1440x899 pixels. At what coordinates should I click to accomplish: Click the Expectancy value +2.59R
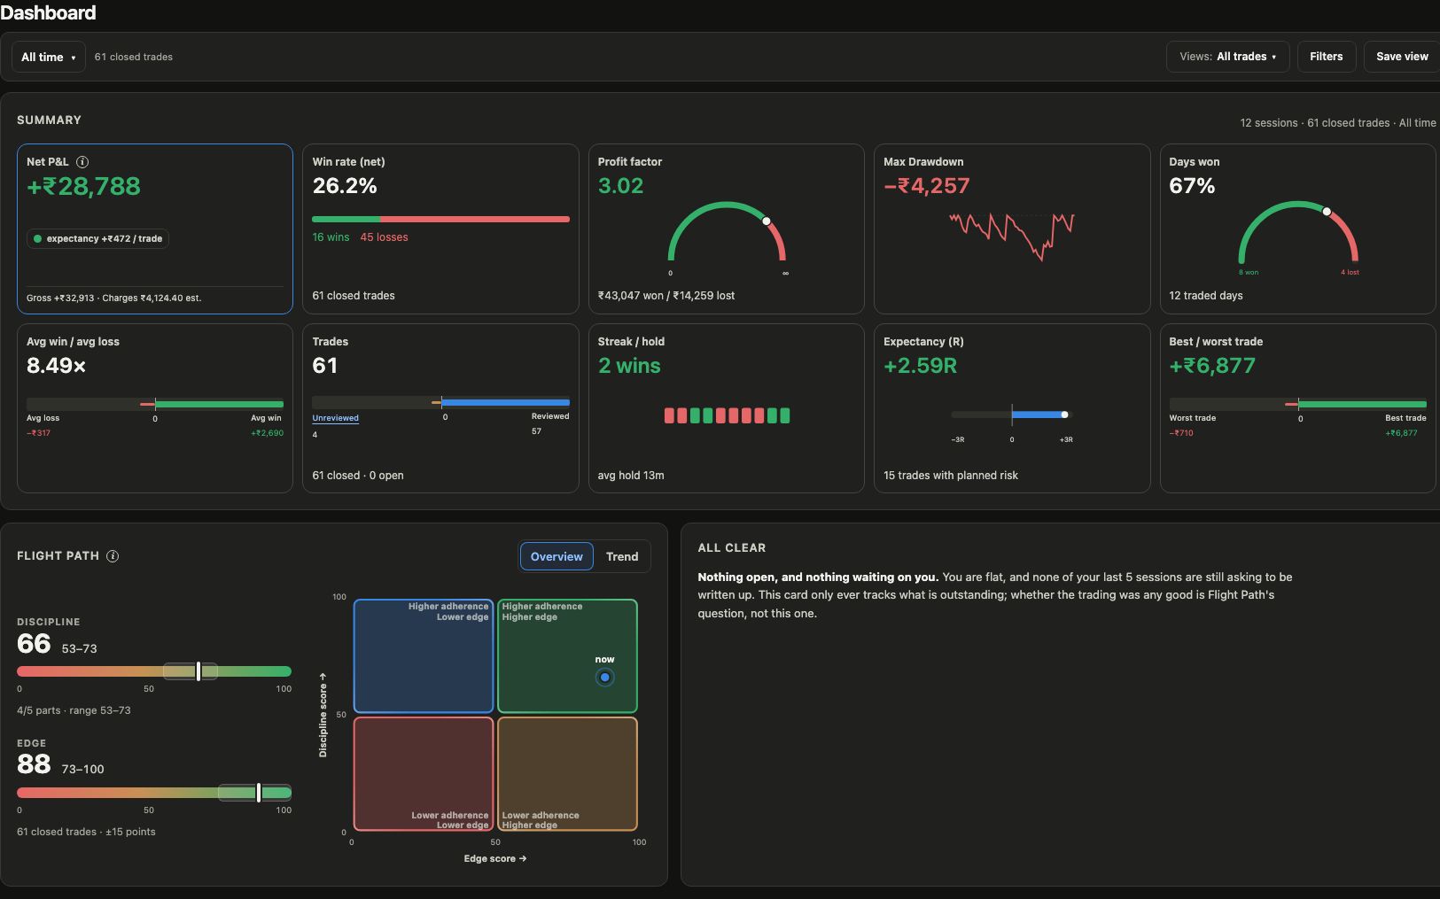tap(920, 366)
